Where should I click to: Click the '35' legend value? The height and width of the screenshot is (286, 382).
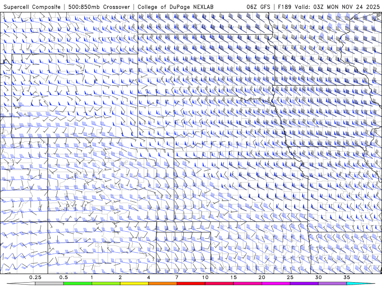coord(347,277)
